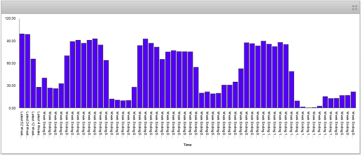Viewport: 361px width, 155px height.
Task: Click the expand chart icon in the header
Action: click(354, 8)
